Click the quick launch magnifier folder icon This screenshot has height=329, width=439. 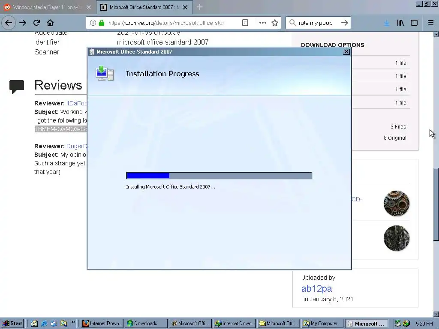(x=64, y=324)
